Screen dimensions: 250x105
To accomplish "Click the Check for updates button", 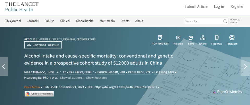I will click(x=39, y=94).
